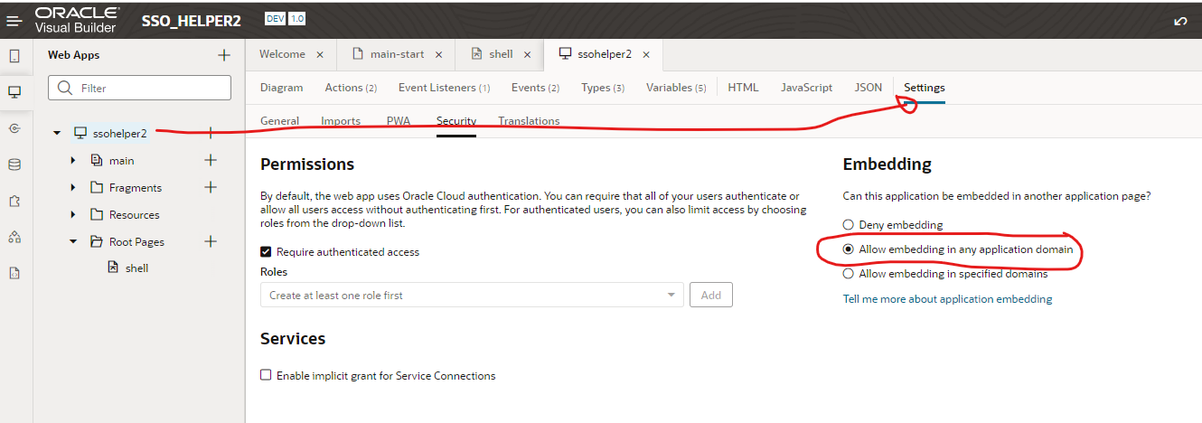Click the plus icon beside Web Apps
The height and width of the screenshot is (423, 1202).
[224, 55]
